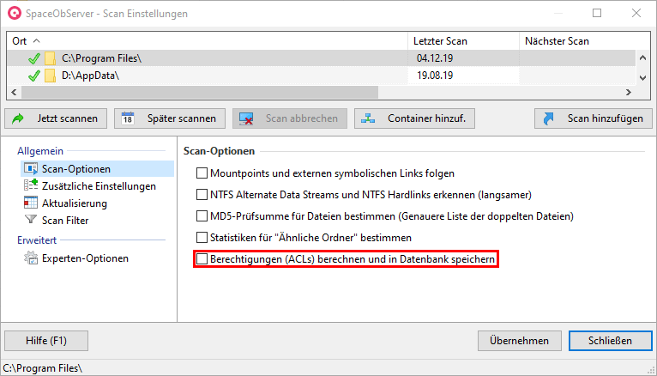657x376 pixels.
Task: Click the horizontal scrollbar thumb
Action: pyautogui.click(x=200, y=92)
